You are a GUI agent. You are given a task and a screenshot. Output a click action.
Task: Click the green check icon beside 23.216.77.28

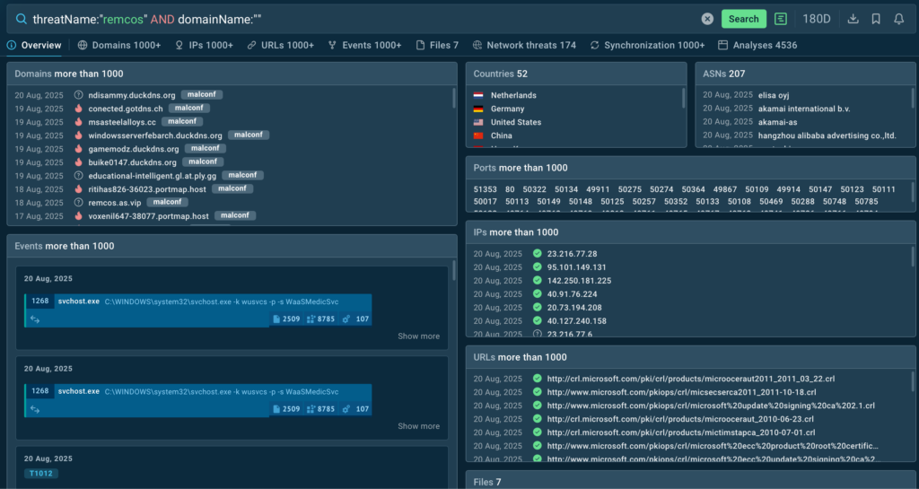[537, 254]
